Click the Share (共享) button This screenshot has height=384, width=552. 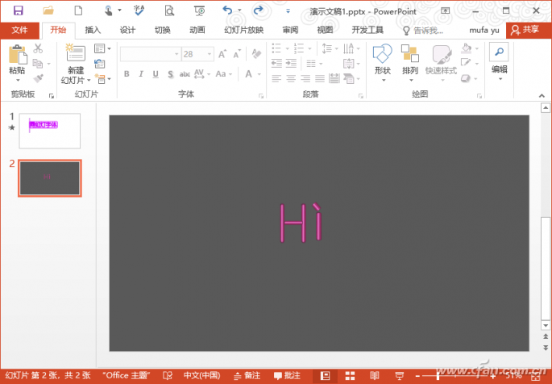point(526,30)
